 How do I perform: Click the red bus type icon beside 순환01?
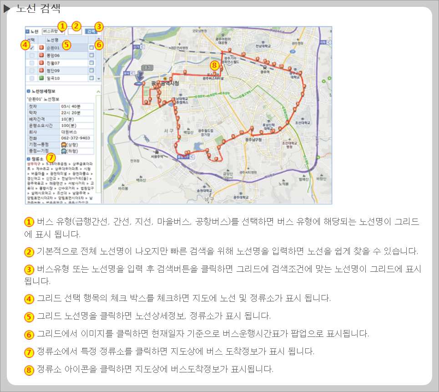pos(41,48)
